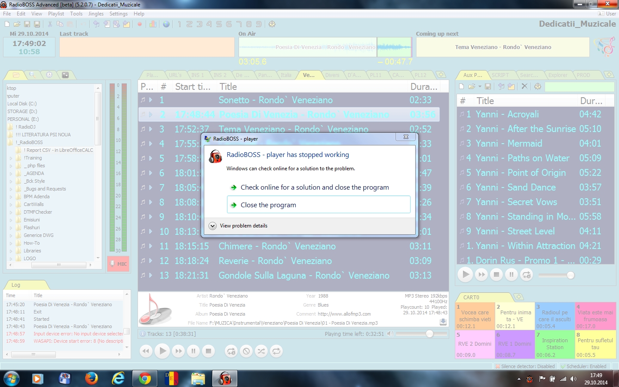Click the New playlist icon in main toolbar
The image size is (619, 387).
coord(7,24)
